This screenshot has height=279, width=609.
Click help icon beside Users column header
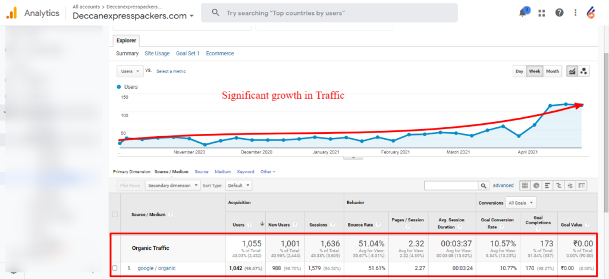tap(249, 225)
